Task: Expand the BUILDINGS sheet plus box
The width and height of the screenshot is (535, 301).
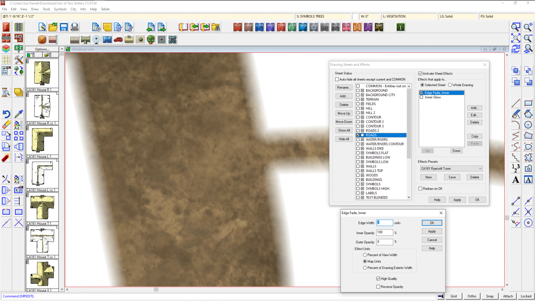Action: coord(362,180)
